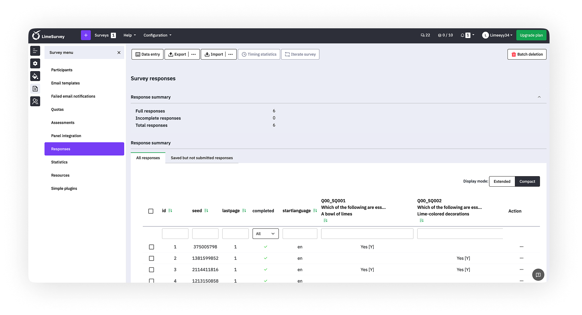Check the checkbox for response 2
The width and height of the screenshot is (582, 315).
click(x=151, y=258)
